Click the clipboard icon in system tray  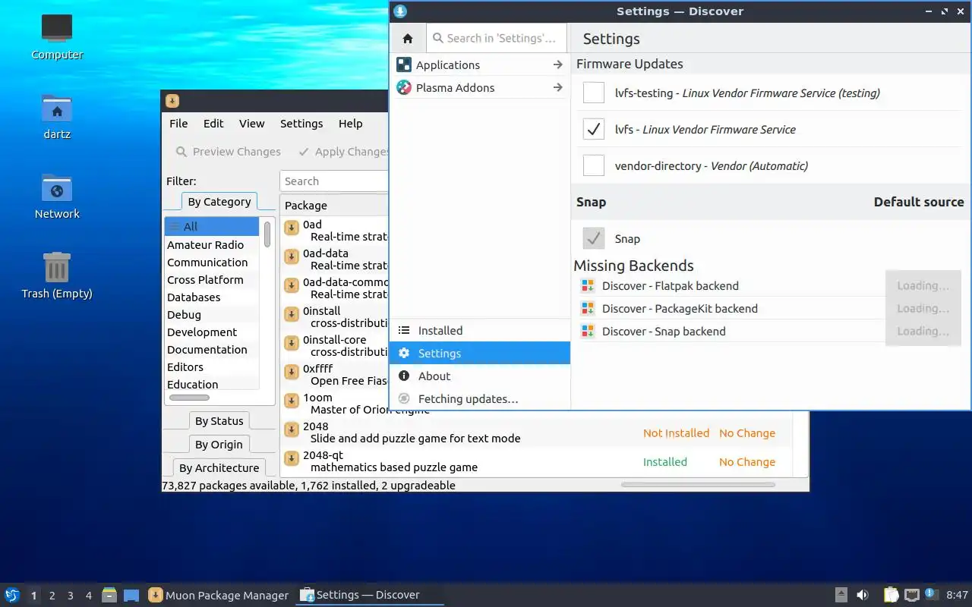[x=891, y=595]
